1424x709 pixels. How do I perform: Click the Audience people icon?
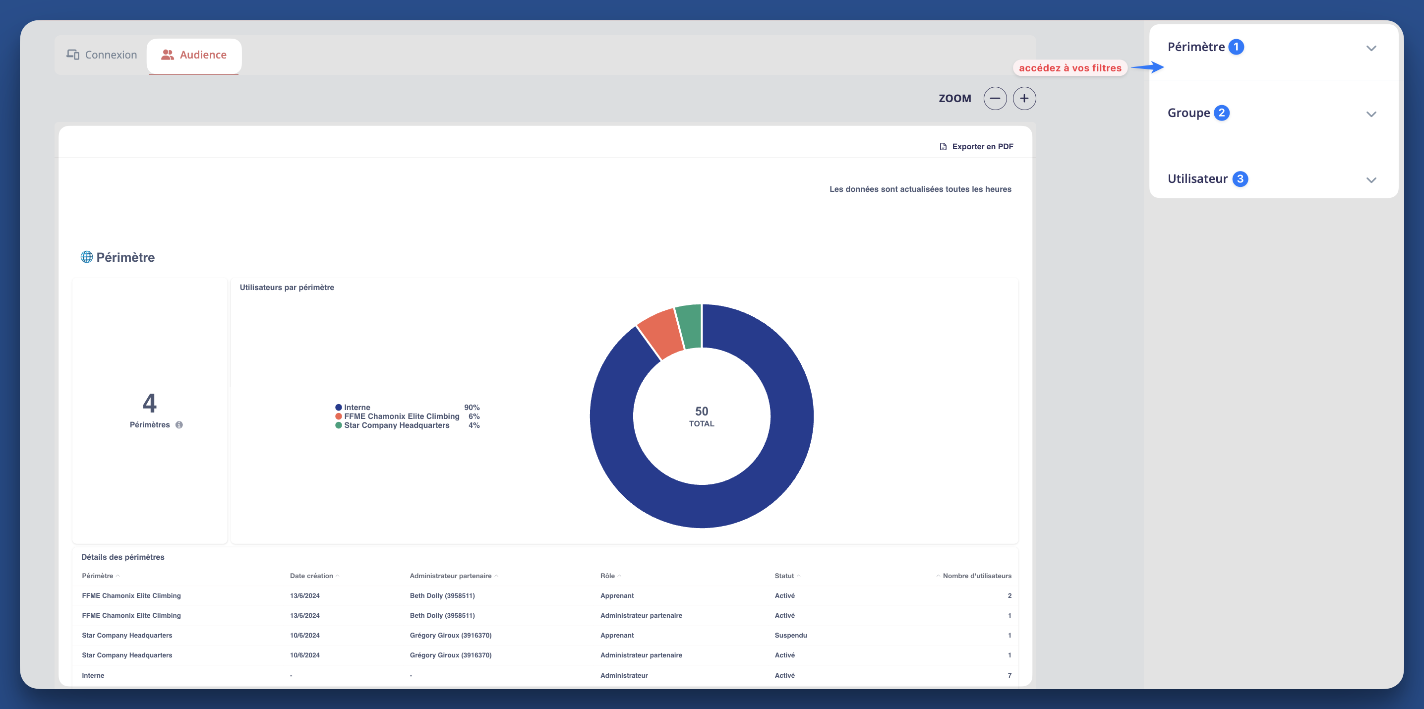(167, 55)
